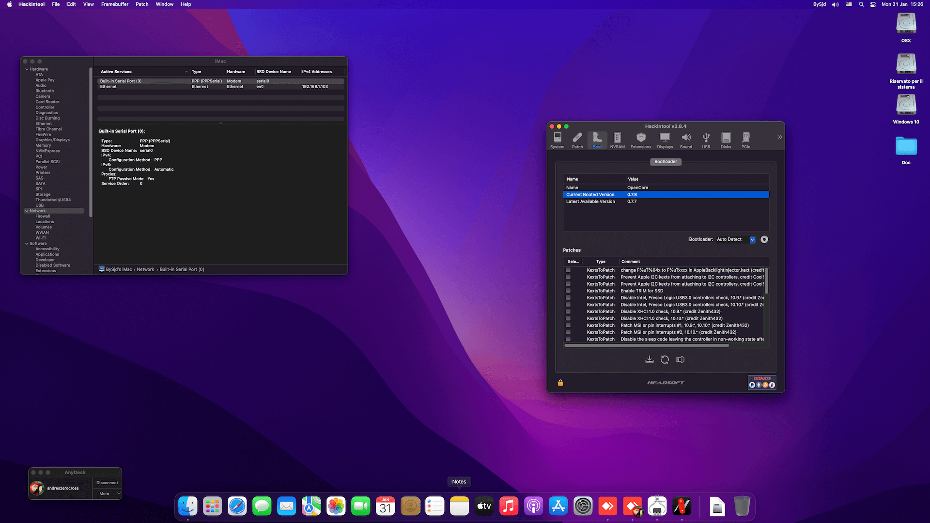Open the Sound section in Hackintool

click(x=686, y=140)
